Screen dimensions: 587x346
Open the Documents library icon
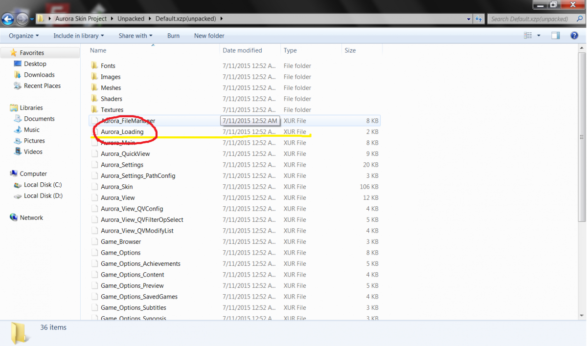18,119
